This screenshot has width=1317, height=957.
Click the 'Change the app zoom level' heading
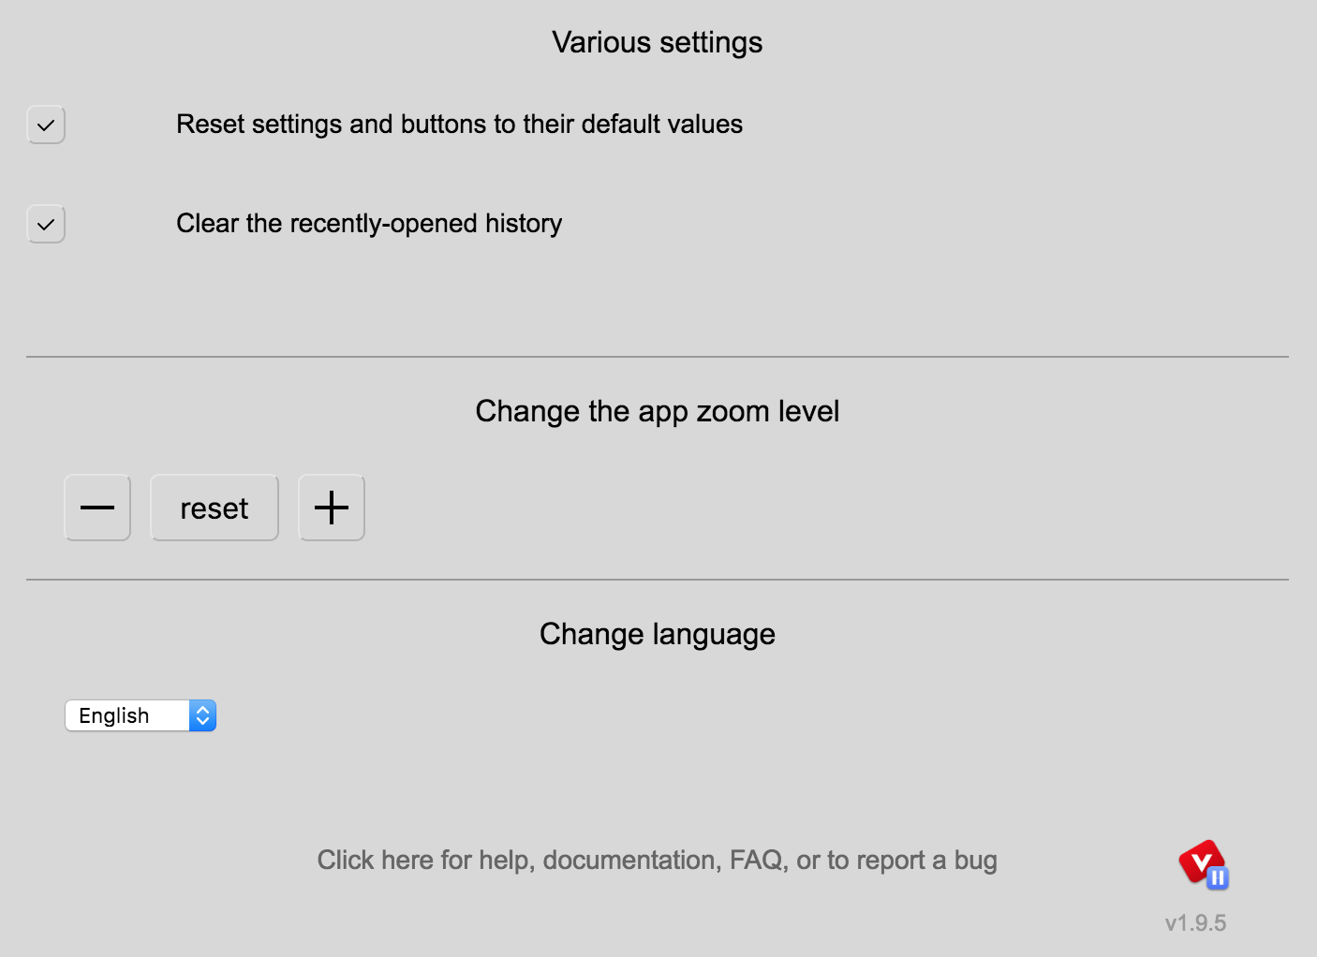[658, 411]
